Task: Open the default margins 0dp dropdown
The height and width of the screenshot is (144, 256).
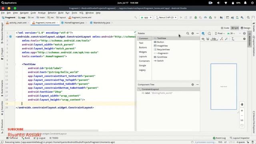Action: click(x=214, y=39)
